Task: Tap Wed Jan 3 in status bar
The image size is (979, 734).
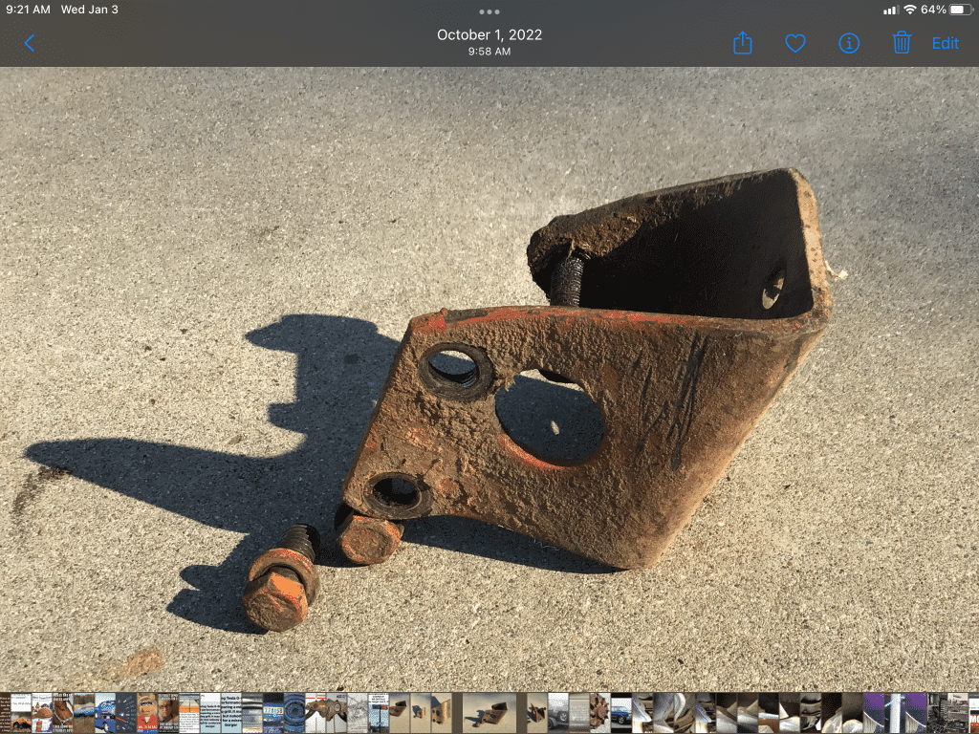Action: [x=90, y=10]
